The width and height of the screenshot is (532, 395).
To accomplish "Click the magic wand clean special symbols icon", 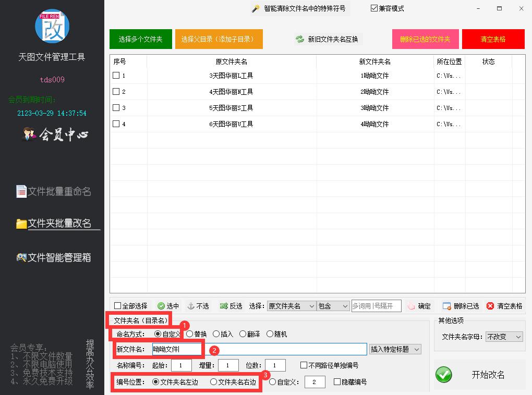I will [x=256, y=9].
